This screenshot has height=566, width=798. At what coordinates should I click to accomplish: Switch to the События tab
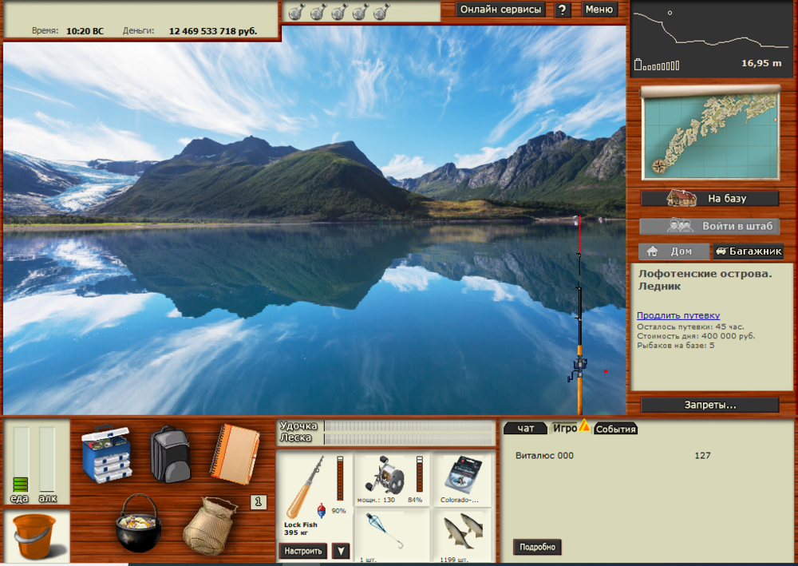(x=616, y=429)
